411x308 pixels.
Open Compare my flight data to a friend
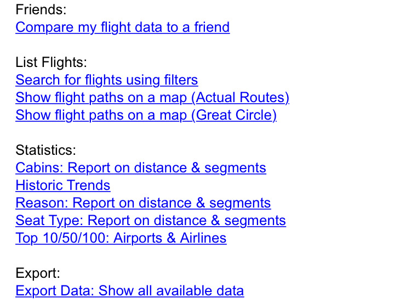122,27
